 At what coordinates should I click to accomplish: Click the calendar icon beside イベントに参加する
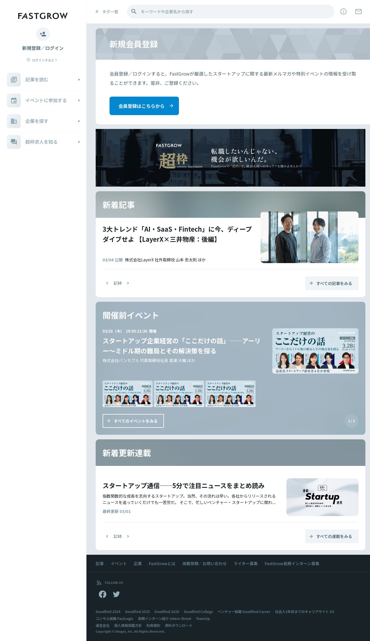pos(14,100)
